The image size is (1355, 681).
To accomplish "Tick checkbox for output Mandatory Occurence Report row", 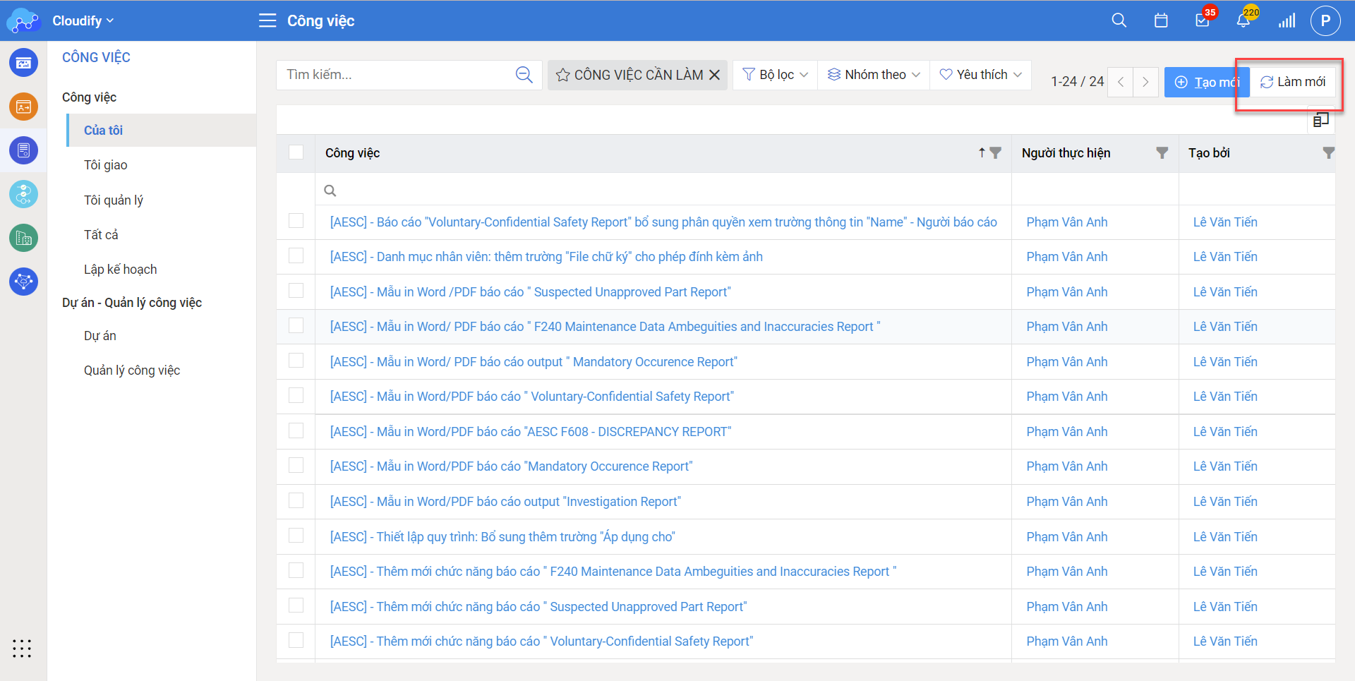I will tap(296, 361).
